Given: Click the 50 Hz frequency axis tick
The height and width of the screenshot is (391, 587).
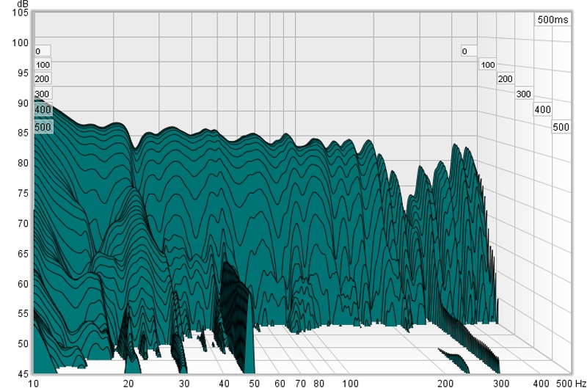Looking at the screenshot, I should (x=254, y=384).
